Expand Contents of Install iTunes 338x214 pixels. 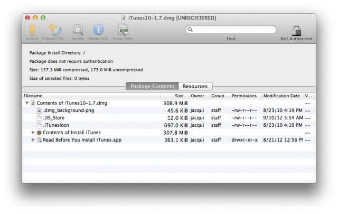pos(33,132)
